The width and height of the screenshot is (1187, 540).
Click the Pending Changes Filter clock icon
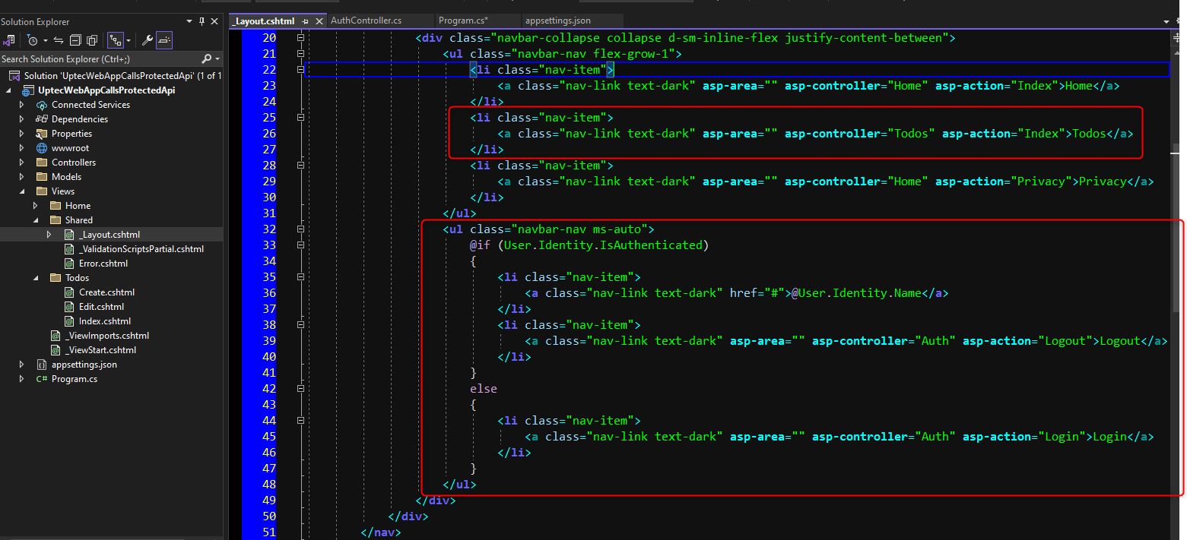tap(32, 40)
